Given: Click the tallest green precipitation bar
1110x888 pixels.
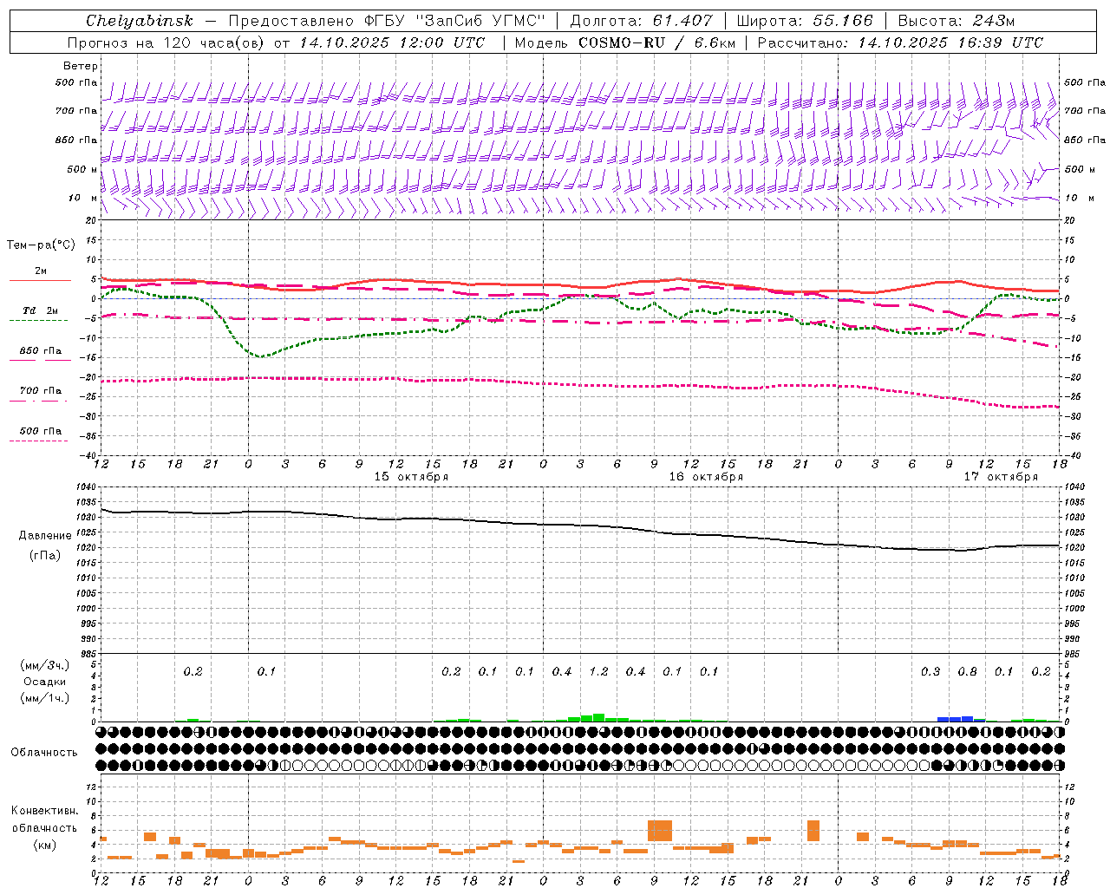Looking at the screenshot, I should coord(598,717).
